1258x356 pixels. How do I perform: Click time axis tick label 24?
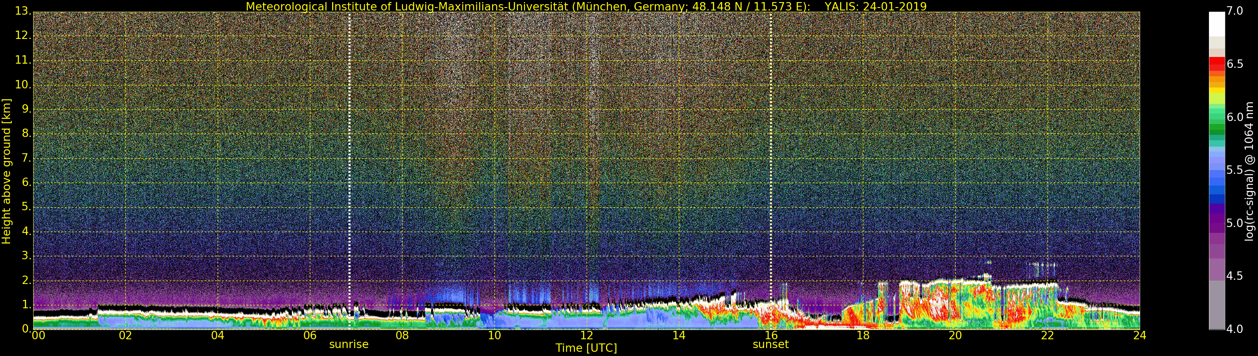[x=1140, y=335]
